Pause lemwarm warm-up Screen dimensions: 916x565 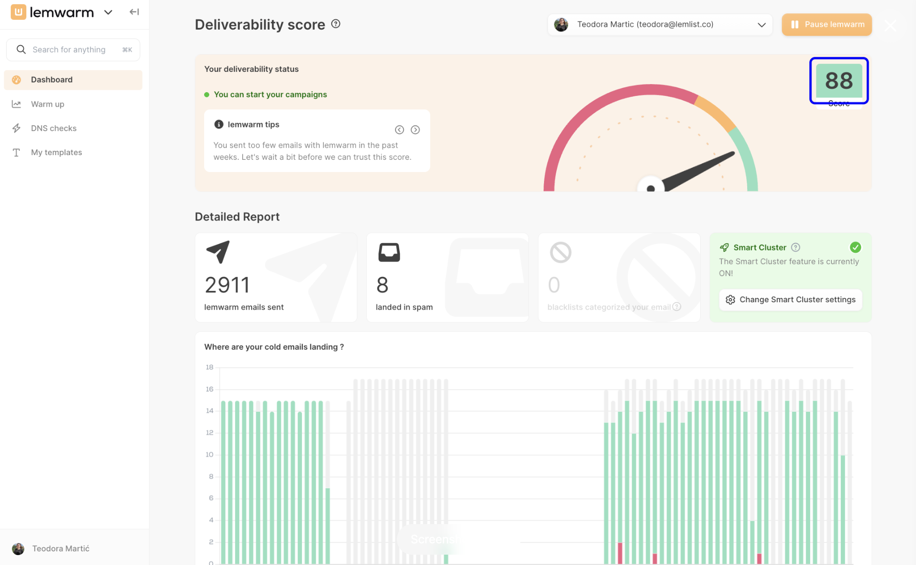tap(827, 24)
